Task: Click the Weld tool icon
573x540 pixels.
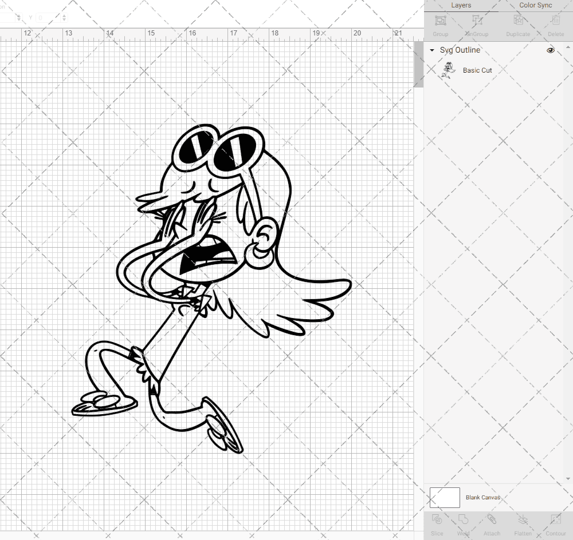Action: pos(463,519)
